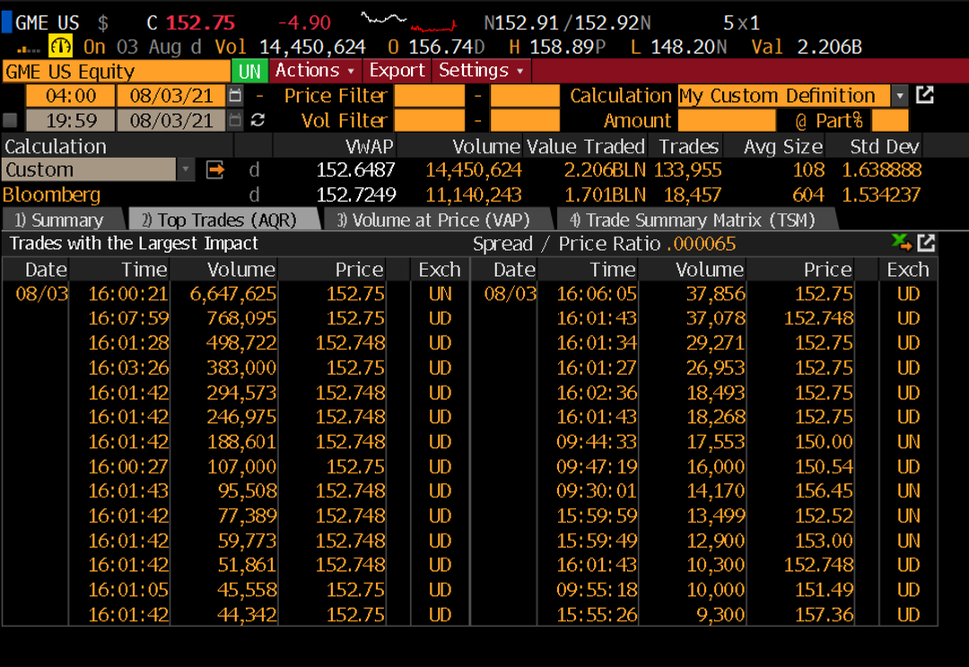This screenshot has height=667, width=969.
Task: Click the Bloomberg volume 11,140,243
Action: tap(474, 195)
